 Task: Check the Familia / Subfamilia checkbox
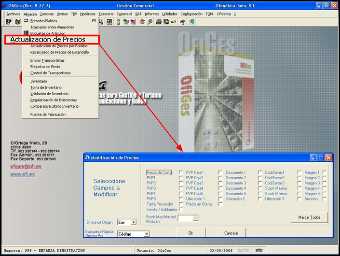click(x=181, y=210)
